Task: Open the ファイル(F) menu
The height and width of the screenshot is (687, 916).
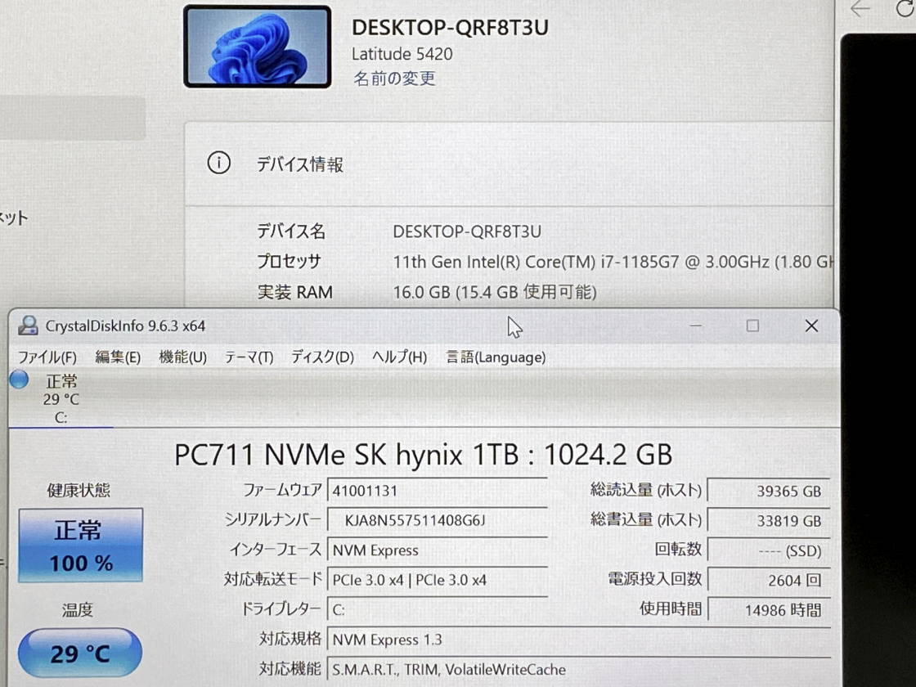Action: coord(47,357)
